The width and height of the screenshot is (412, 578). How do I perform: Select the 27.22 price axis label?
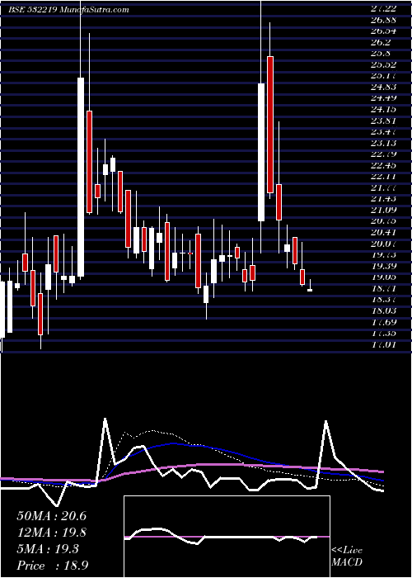coord(383,8)
